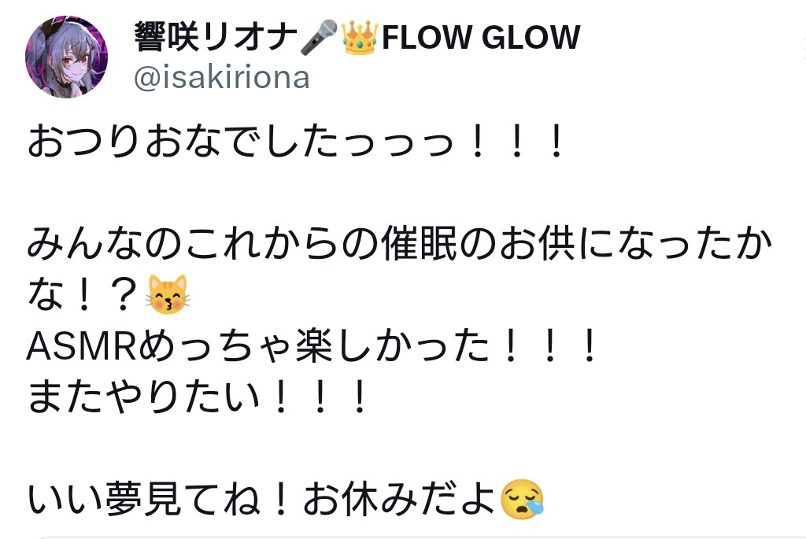Click the crown emoji beside FLOW GLOW
Screen dimensions: 806x539
pos(359,37)
